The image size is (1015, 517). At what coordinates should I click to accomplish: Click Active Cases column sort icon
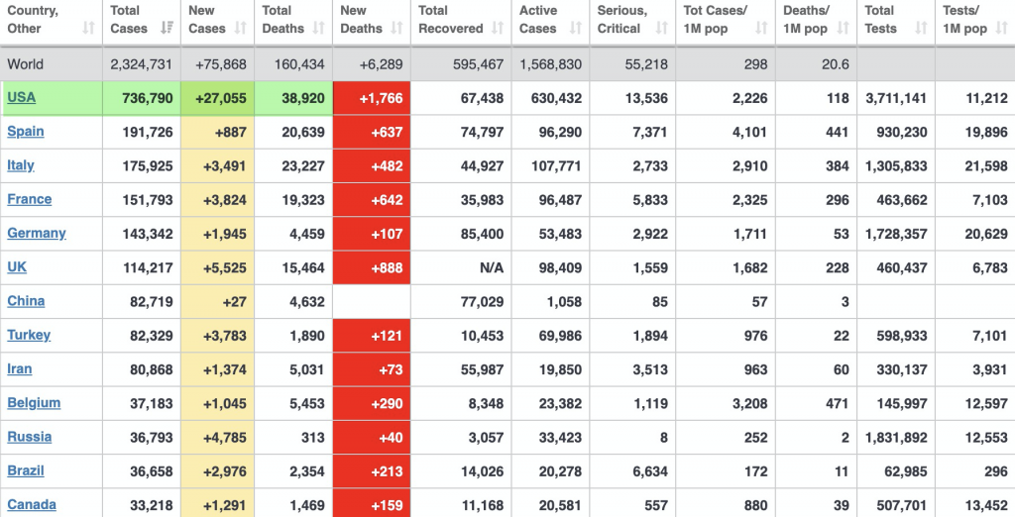[x=577, y=29]
